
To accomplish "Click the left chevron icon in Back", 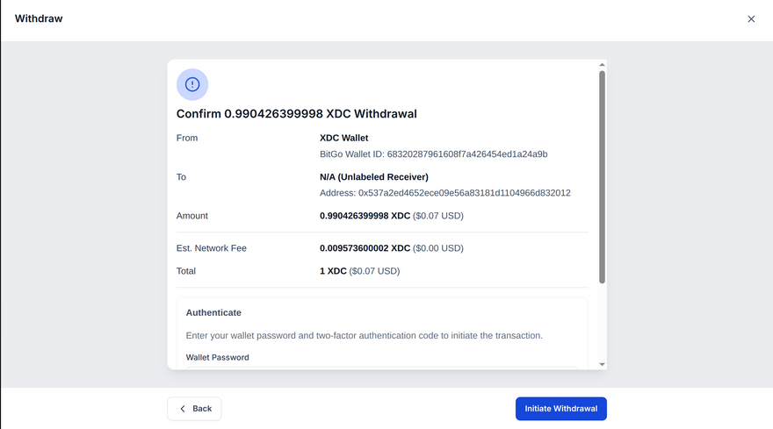I will pyautogui.click(x=183, y=409).
